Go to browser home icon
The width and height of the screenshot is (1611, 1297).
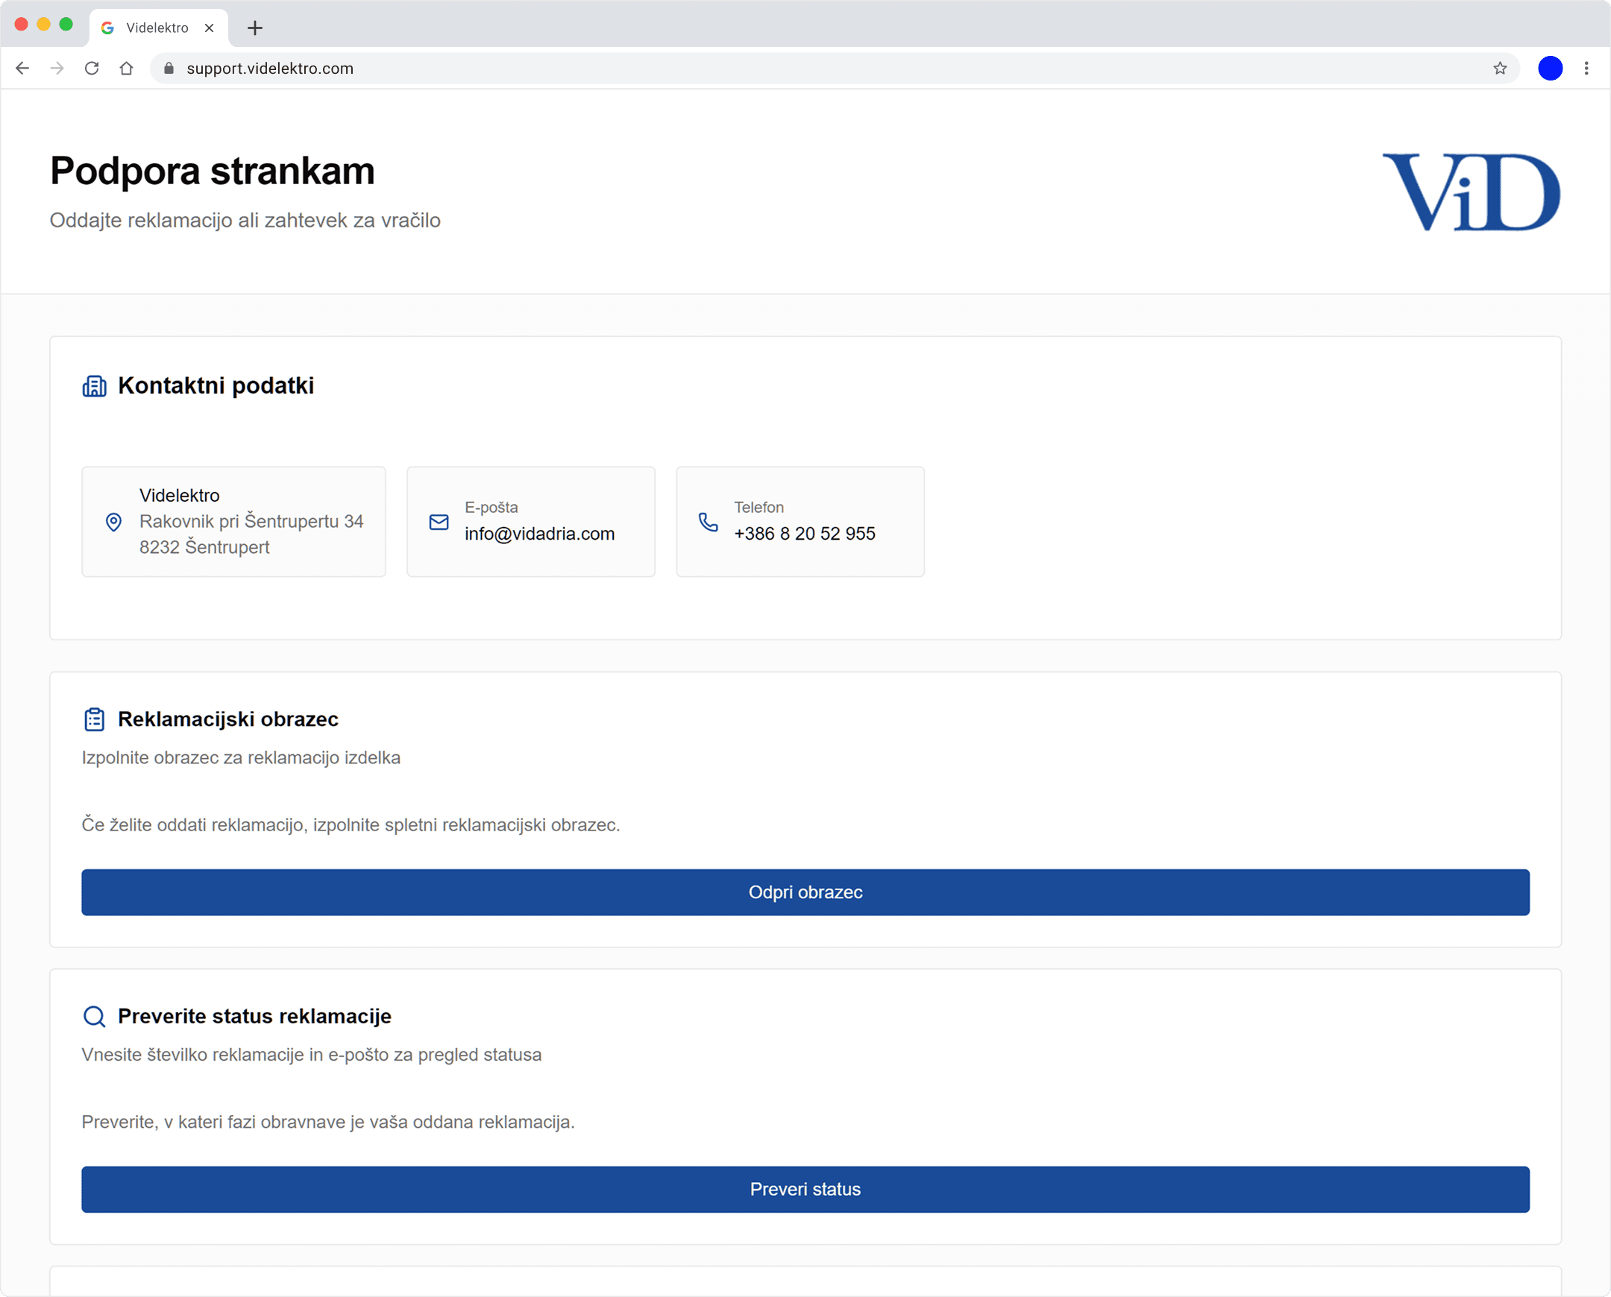click(x=126, y=69)
